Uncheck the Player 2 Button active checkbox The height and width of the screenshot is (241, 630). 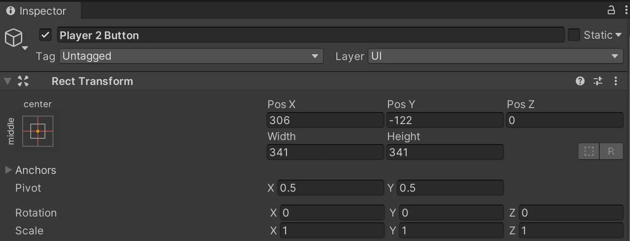(x=45, y=35)
